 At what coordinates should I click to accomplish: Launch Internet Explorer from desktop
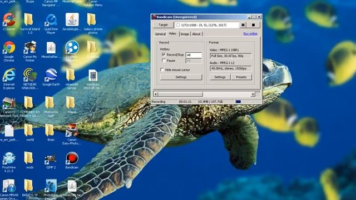9,79
